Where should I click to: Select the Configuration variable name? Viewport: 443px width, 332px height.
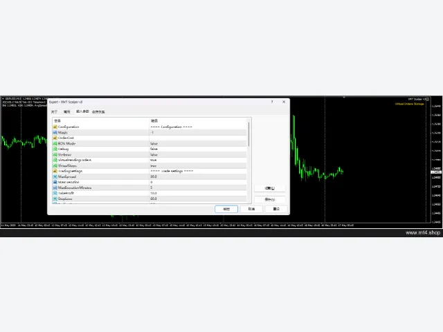(69, 127)
